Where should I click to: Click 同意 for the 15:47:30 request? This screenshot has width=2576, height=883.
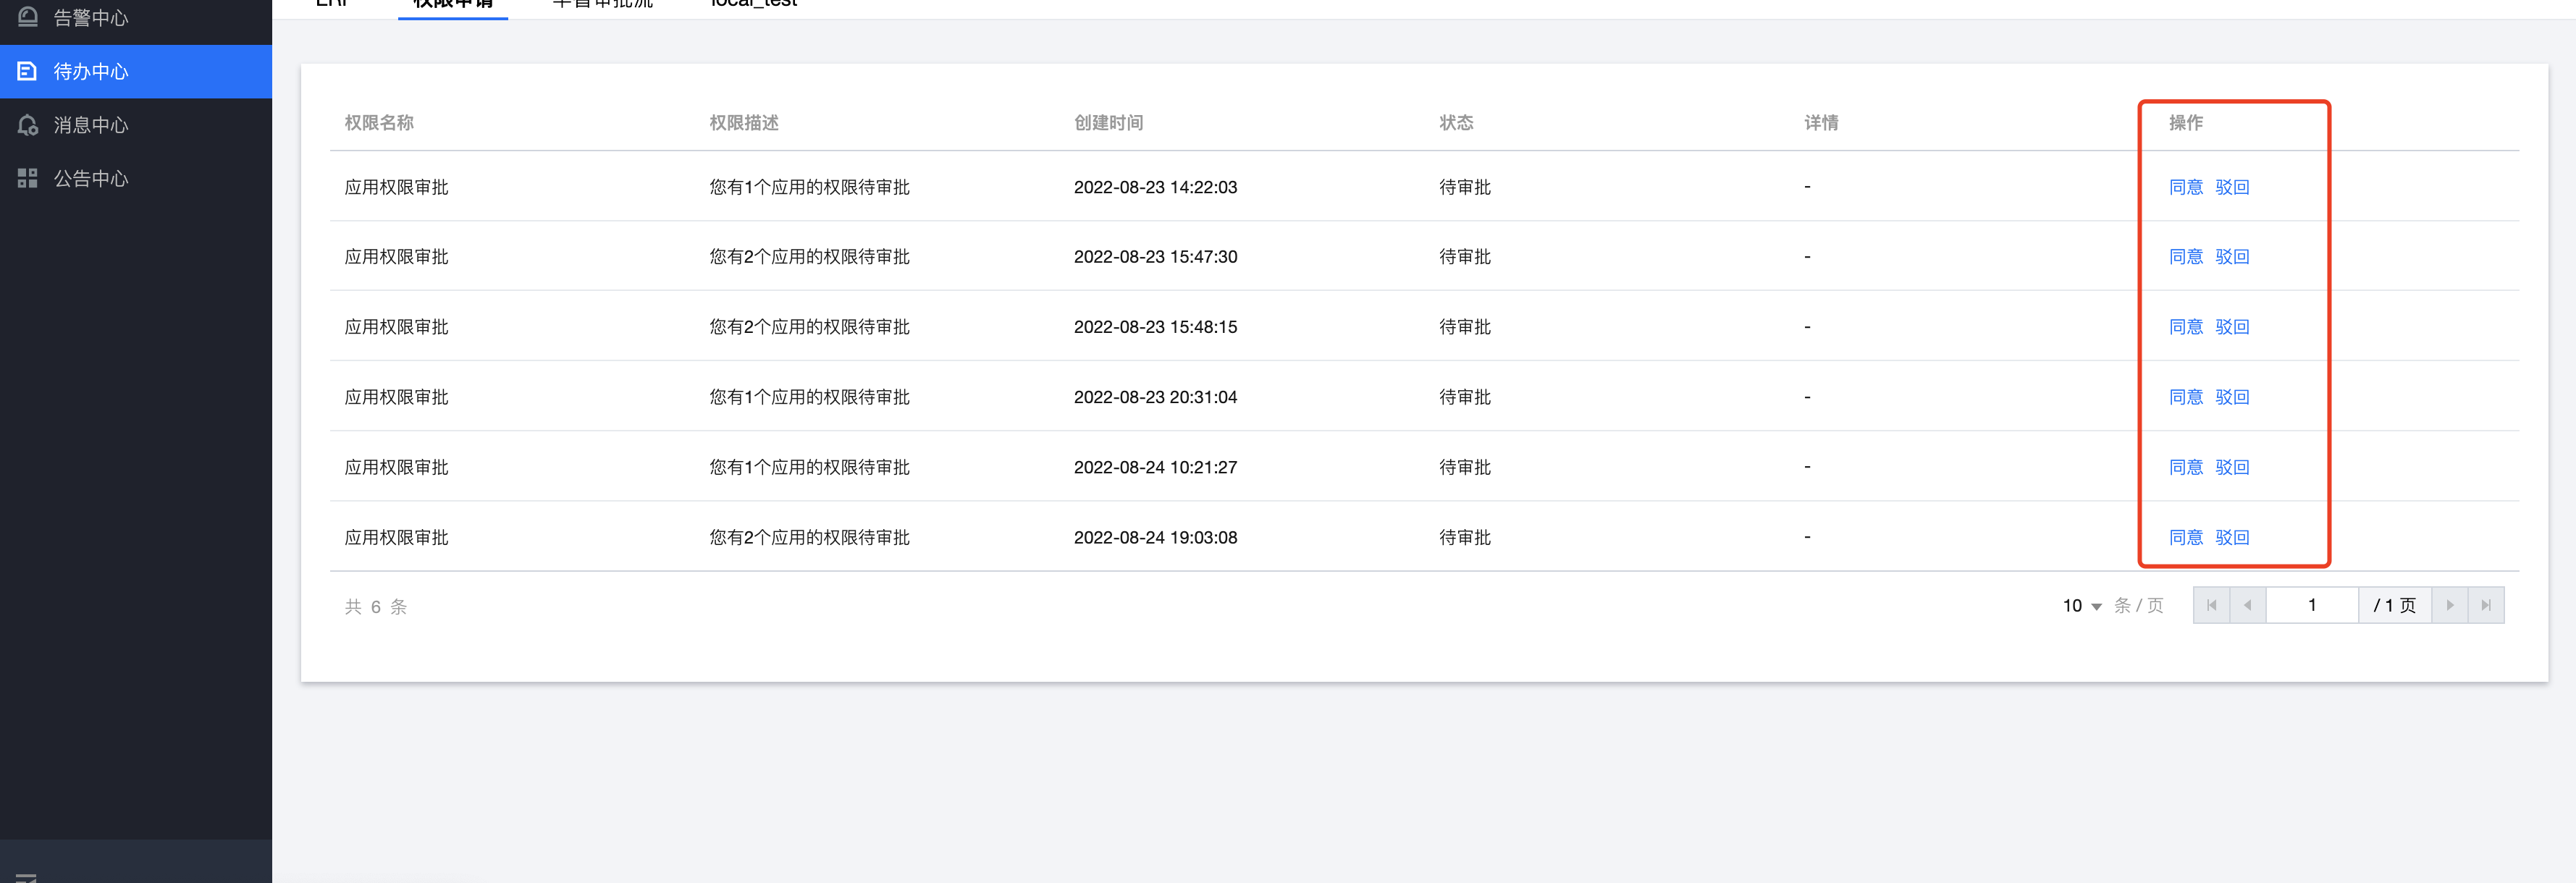pyautogui.click(x=2185, y=257)
